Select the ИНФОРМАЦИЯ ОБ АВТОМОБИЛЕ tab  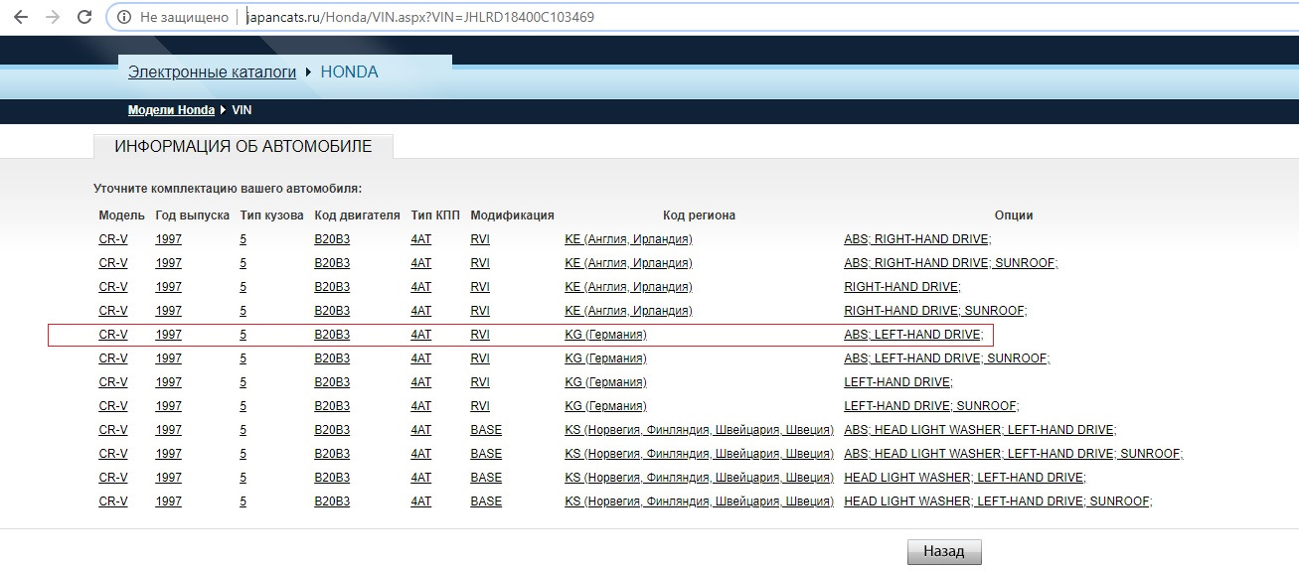(244, 147)
